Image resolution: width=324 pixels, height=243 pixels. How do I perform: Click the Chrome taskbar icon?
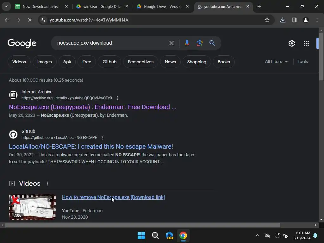pos(183,235)
